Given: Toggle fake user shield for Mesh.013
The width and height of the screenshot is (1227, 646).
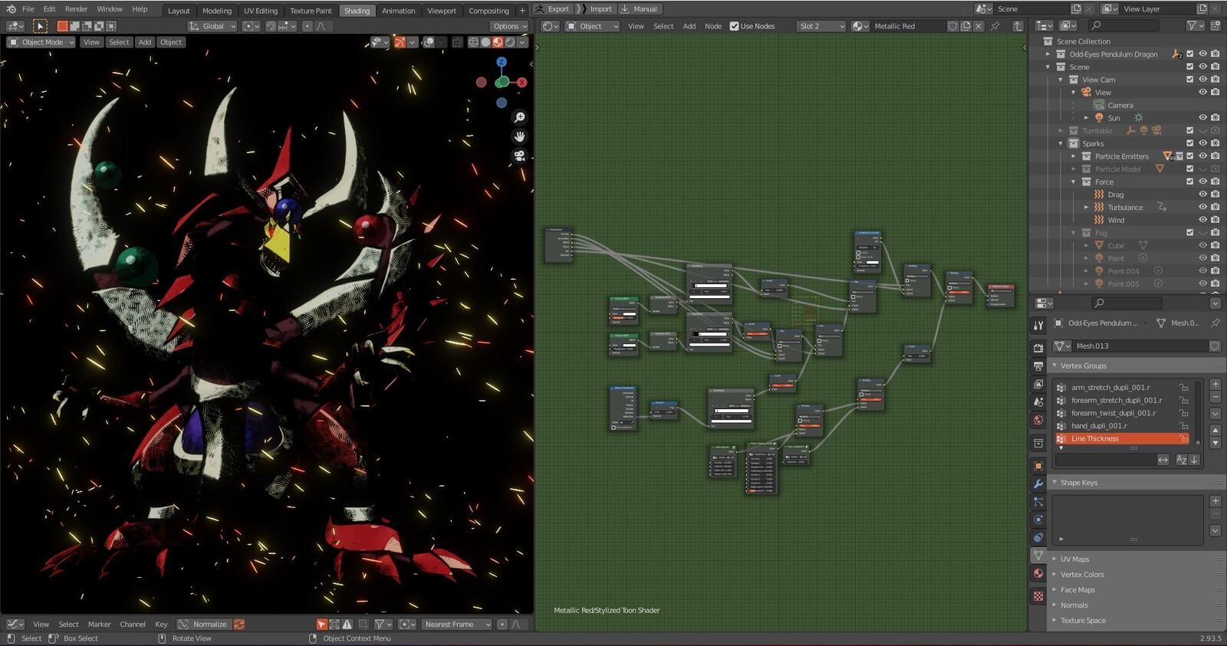Looking at the screenshot, I should coord(1215,346).
